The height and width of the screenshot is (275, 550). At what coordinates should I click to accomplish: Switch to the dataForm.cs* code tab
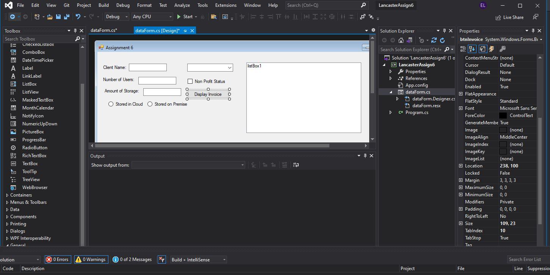[x=104, y=31]
